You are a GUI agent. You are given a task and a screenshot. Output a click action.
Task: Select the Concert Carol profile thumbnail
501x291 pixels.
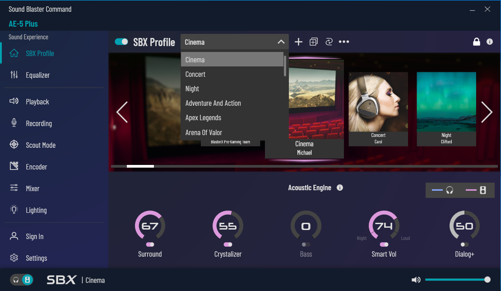(378, 109)
